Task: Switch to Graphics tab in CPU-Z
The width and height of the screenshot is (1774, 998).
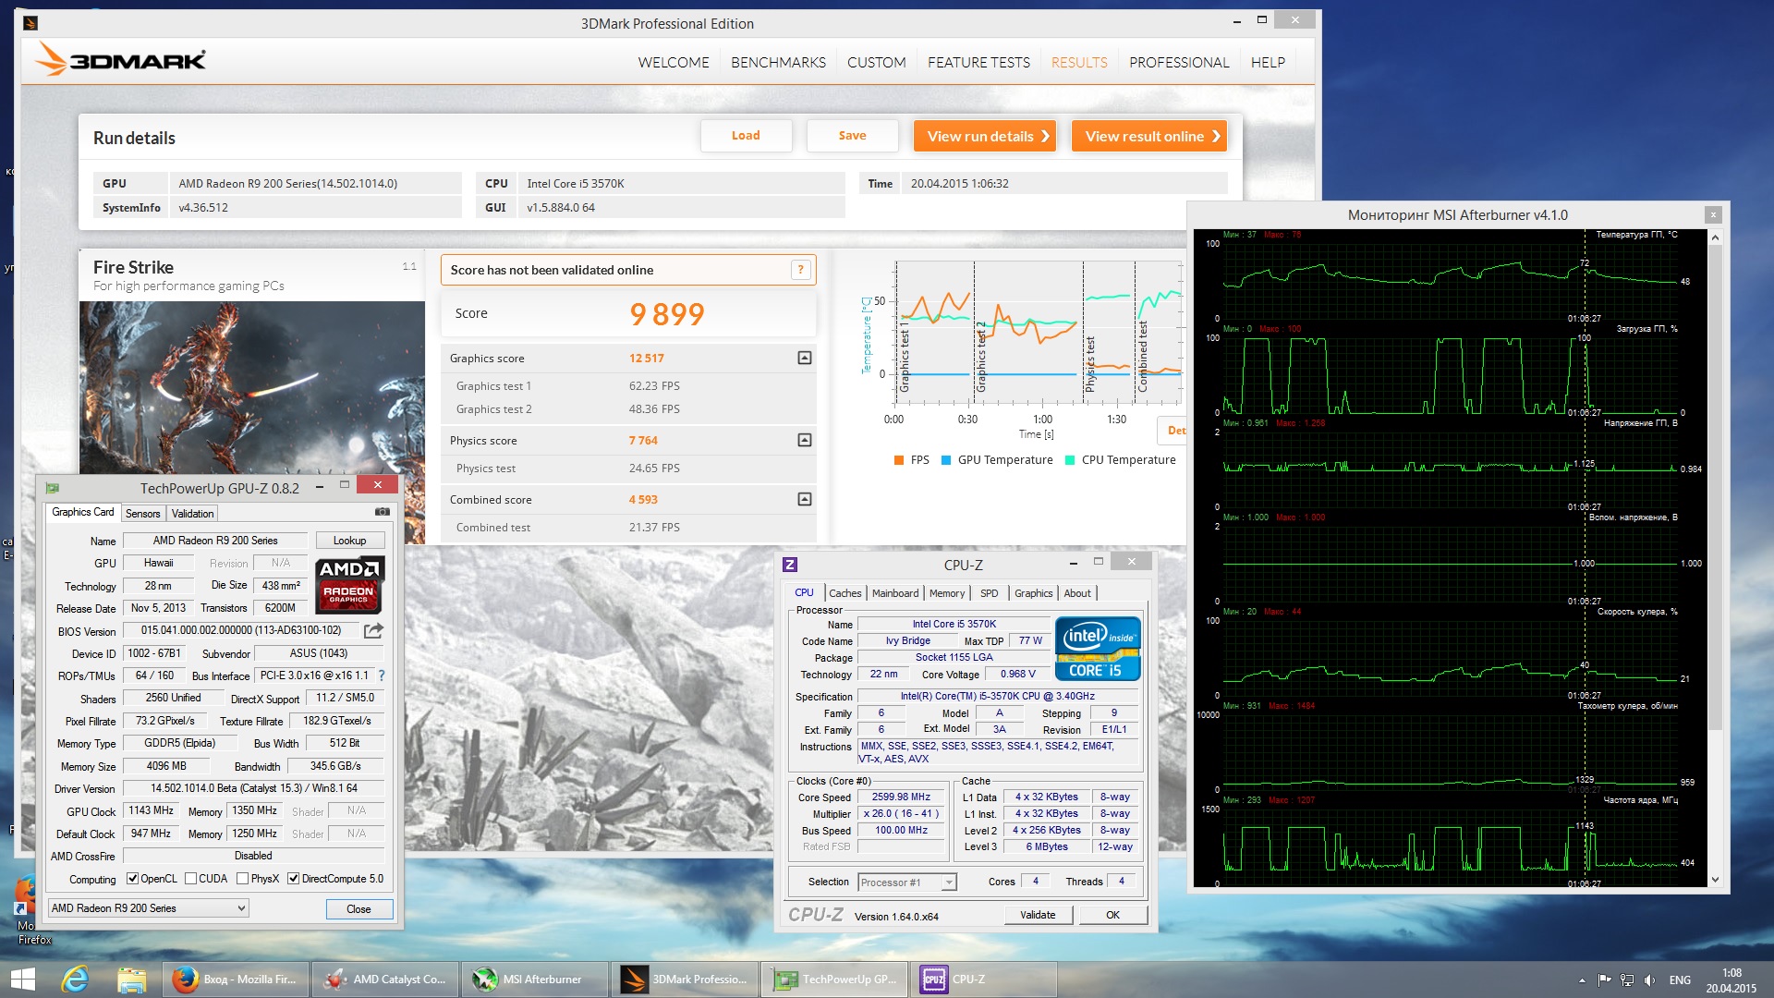Action: [x=1033, y=593]
